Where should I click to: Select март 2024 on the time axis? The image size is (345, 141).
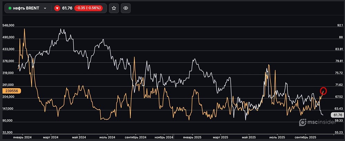51,137
